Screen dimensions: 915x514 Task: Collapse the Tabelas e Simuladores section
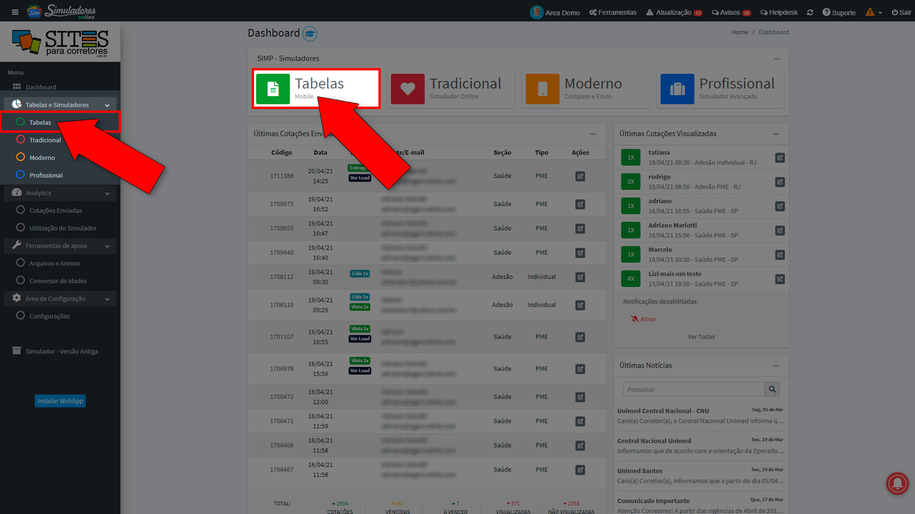click(108, 104)
